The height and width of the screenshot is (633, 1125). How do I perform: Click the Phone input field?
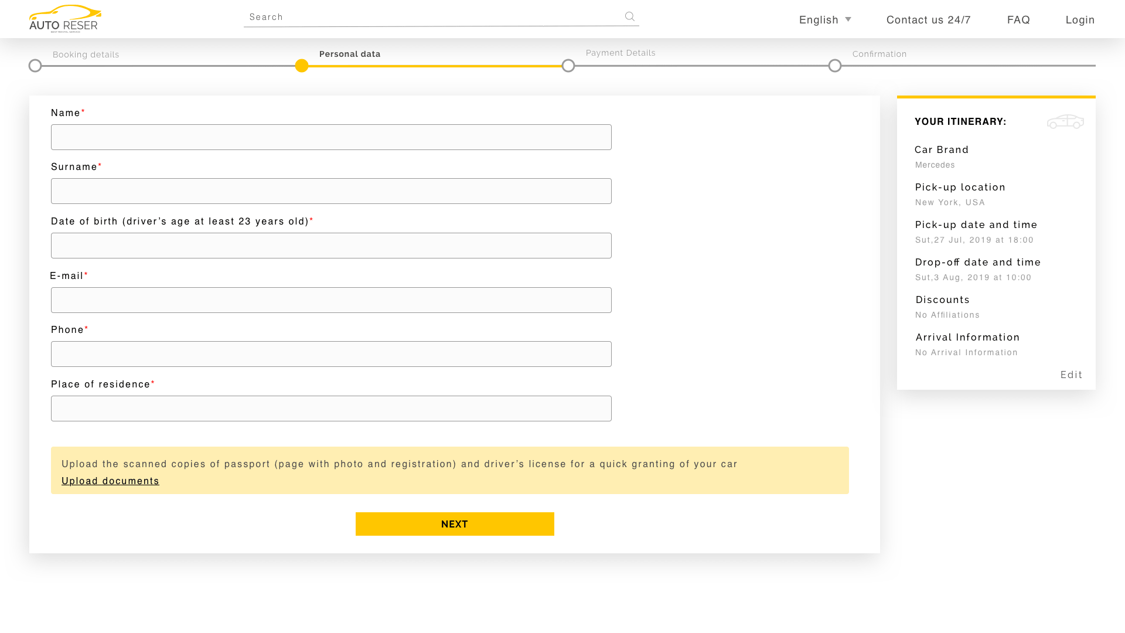click(x=331, y=353)
